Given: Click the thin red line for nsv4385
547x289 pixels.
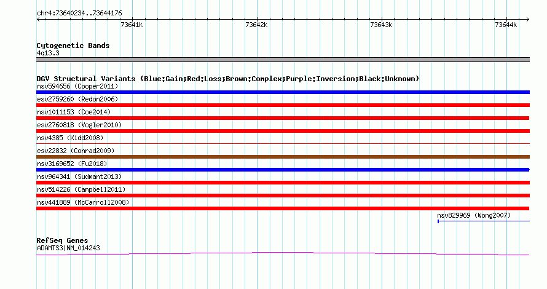Looking at the screenshot, I should pos(283,143).
